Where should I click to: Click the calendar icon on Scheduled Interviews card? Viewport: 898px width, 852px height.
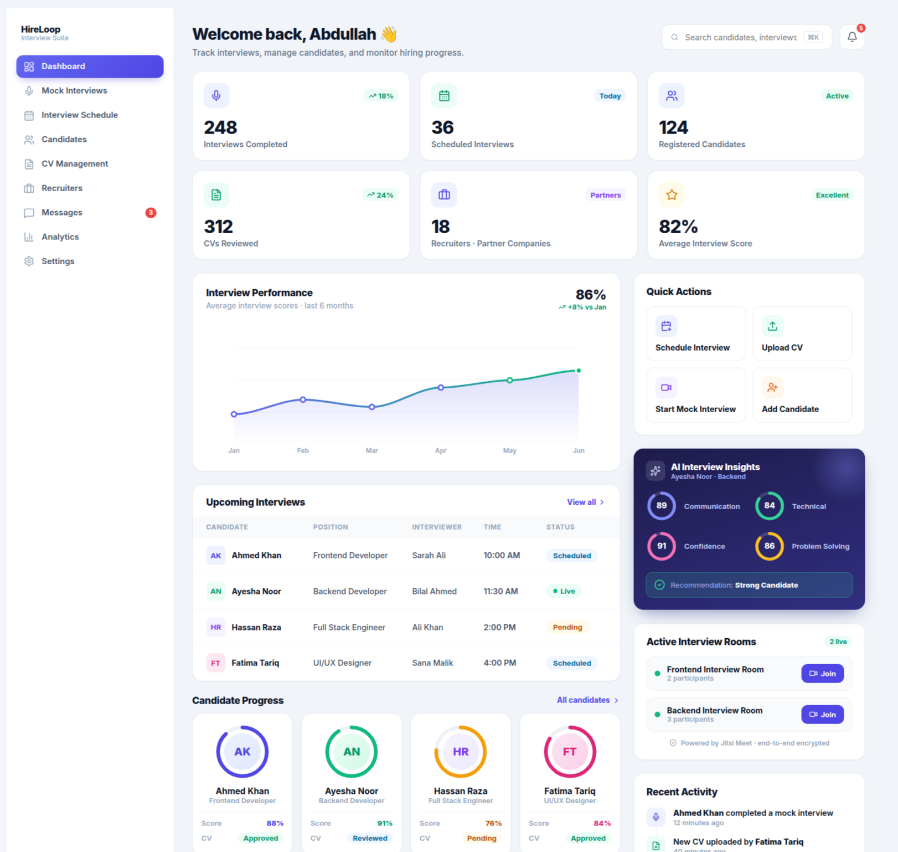coord(444,96)
